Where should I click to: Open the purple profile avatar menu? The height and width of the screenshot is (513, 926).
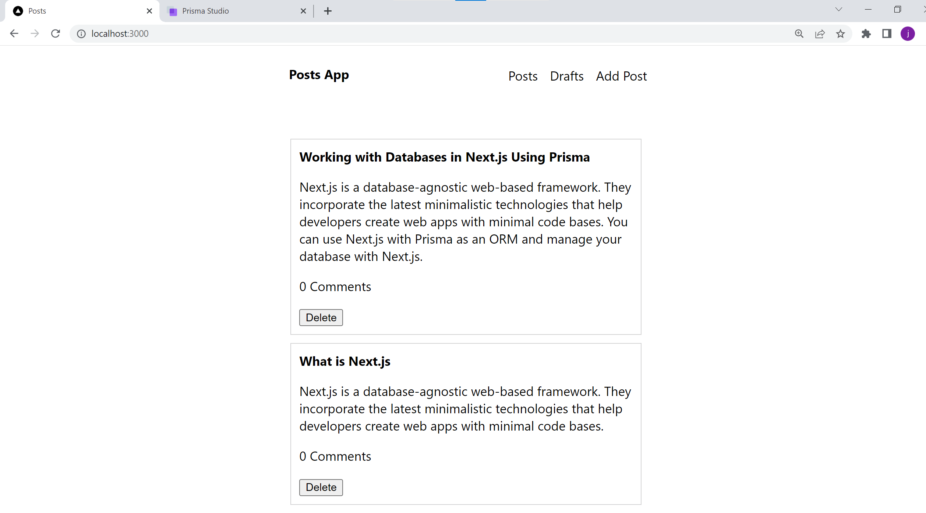click(x=908, y=34)
